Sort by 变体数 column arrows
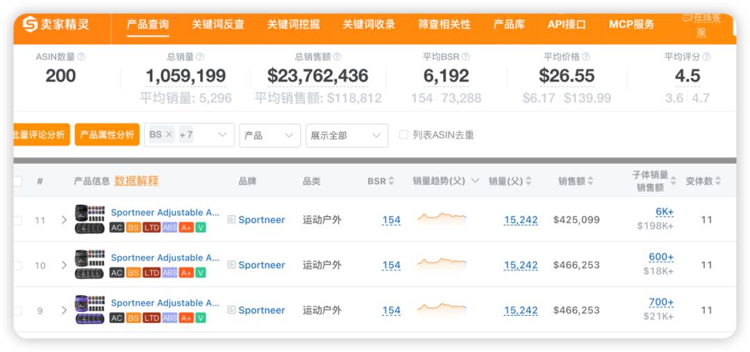This screenshot has width=750, height=352. pyautogui.click(x=718, y=181)
